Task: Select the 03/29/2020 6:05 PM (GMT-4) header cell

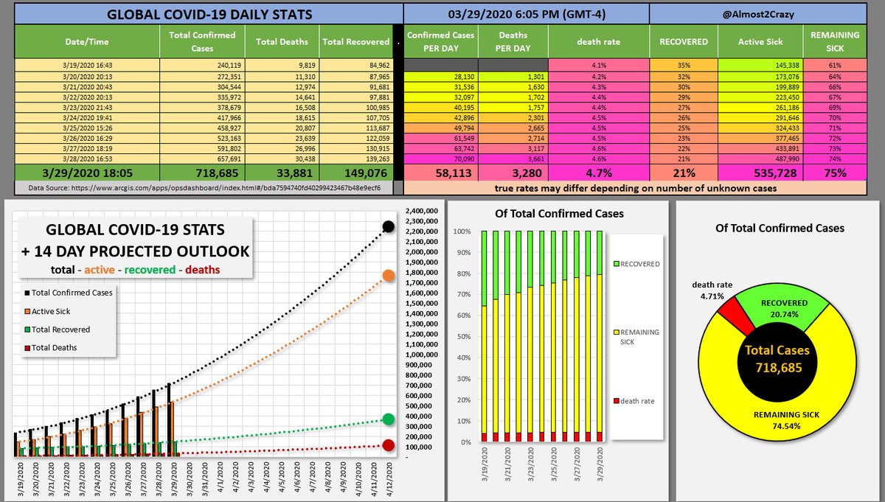Action: [x=527, y=14]
